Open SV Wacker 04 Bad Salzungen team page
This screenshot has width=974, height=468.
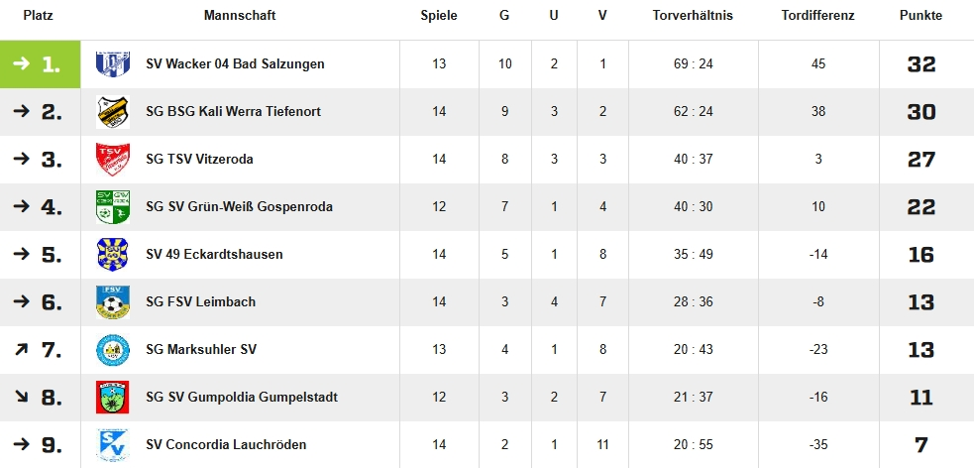click(236, 64)
